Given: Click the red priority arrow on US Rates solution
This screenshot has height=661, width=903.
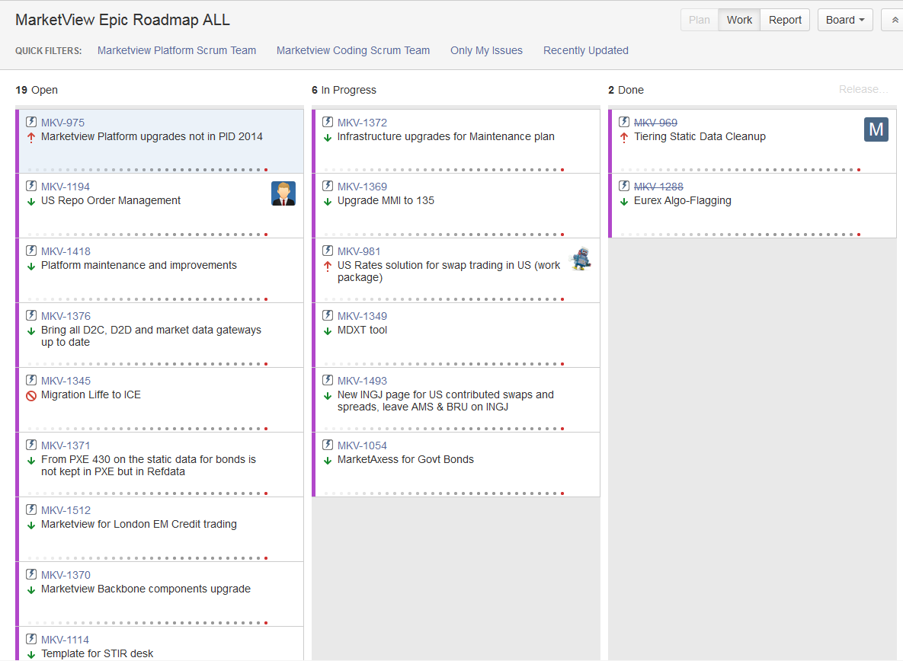Looking at the screenshot, I should pos(328,267).
